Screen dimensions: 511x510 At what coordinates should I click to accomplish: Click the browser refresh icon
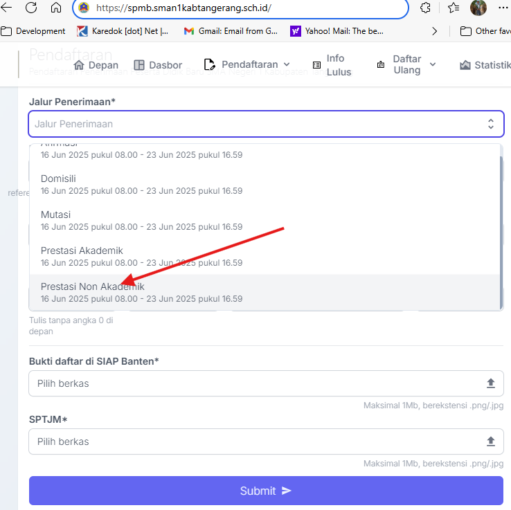click(x=31, y=8)
